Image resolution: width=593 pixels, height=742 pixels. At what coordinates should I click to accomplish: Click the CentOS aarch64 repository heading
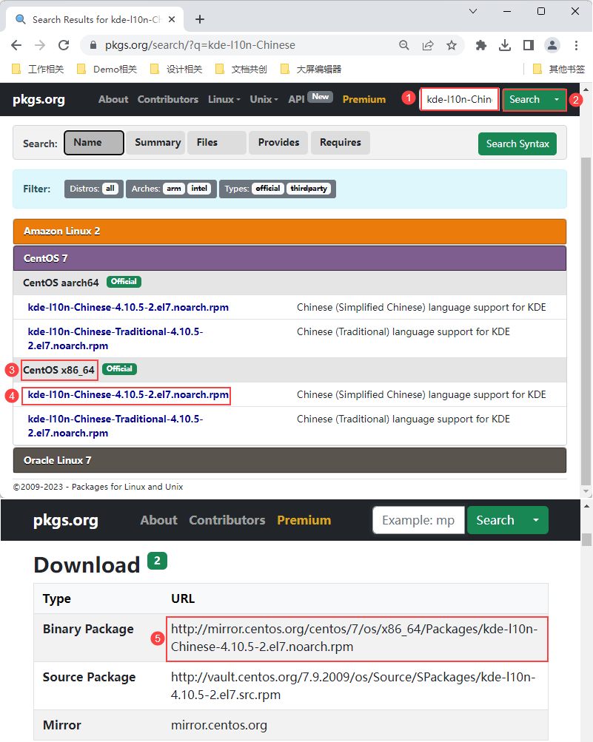61,283
